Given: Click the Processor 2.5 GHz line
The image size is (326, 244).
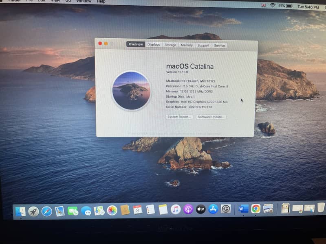Looking at the screenshot, I should tap(197, 86).
